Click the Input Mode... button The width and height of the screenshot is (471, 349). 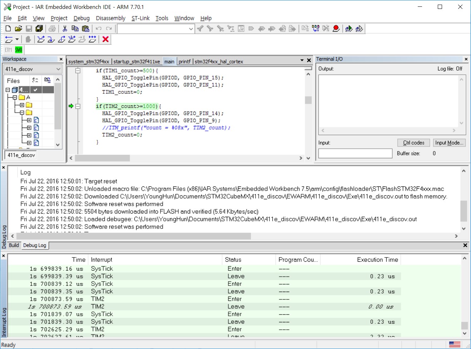pyautogui.click(x=449, y=143)
